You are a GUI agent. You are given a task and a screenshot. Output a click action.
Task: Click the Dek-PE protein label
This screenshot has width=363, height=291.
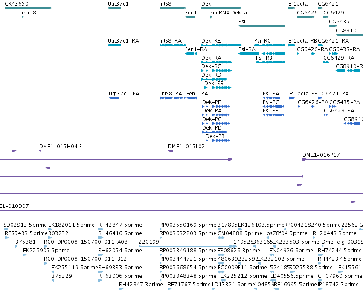pos(212,102)
